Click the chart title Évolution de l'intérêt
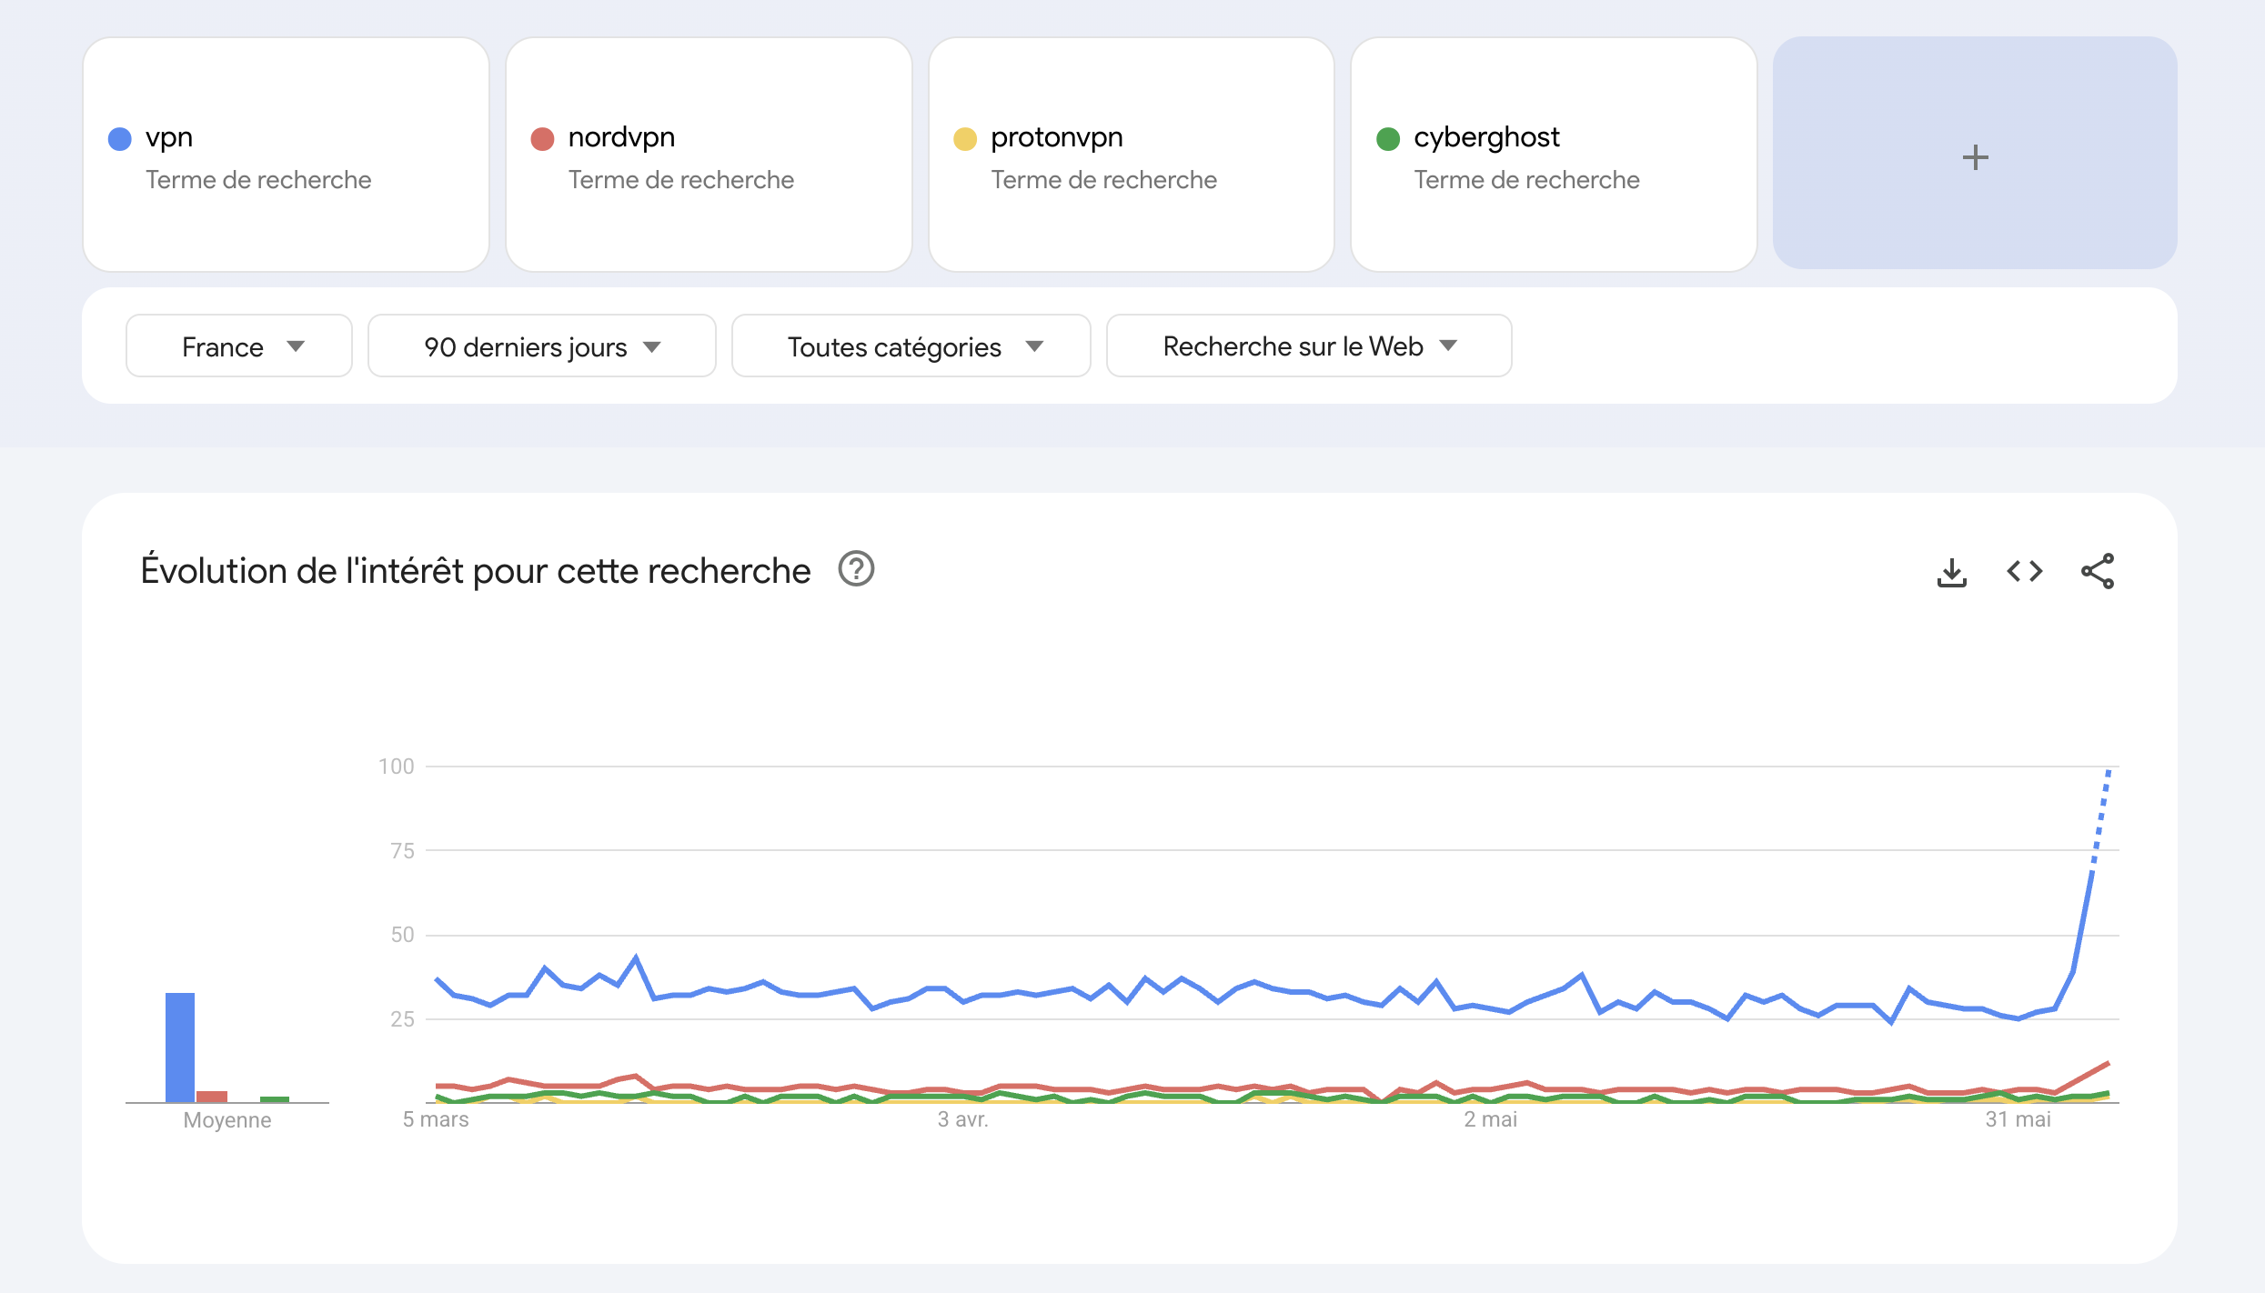 tap(476, 571)
